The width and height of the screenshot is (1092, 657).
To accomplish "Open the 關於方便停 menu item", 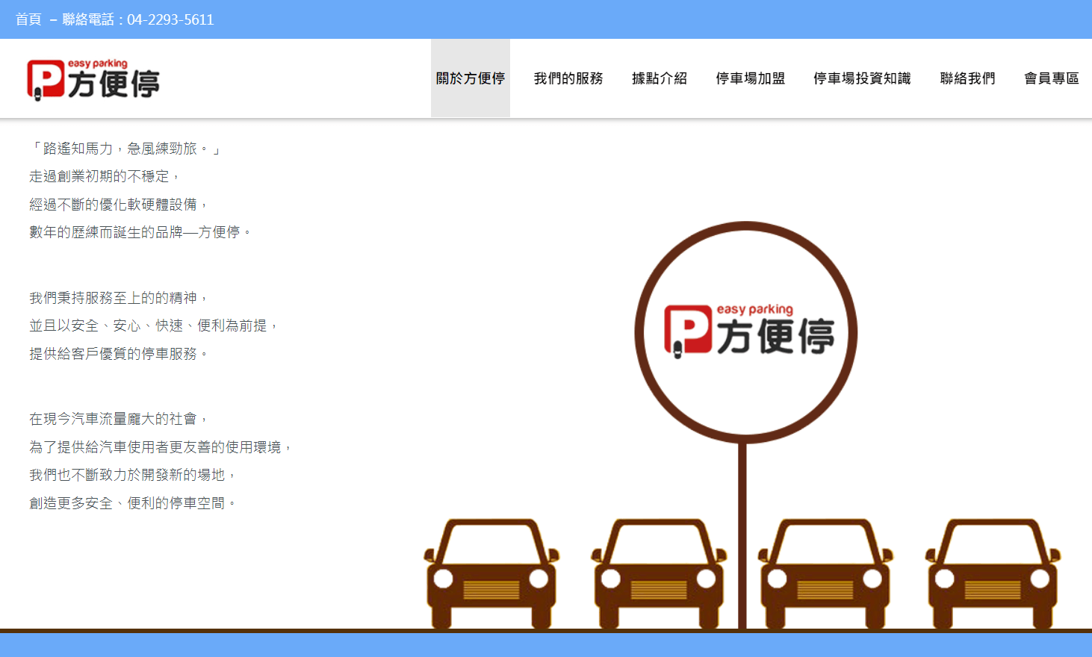I will (470, 78).
